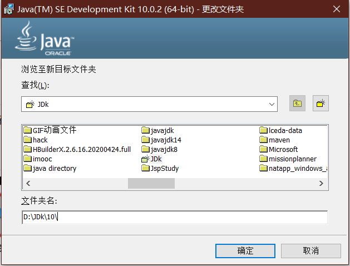Viewport: 350px width, 266px height.
Task: Select the natapp_windows folder icon
Action: click(x=263, y=168)
